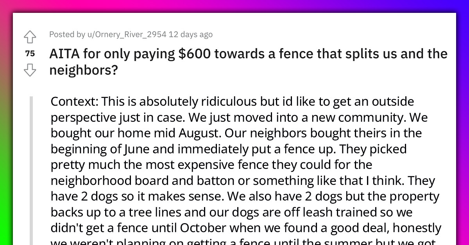Click the '$600' text in the headline
This screenshot has width=469, height=245.
pyautogui.click(x=194, y=53)
